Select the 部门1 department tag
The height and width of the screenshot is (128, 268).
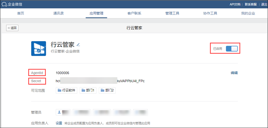(x=88, y=91)
